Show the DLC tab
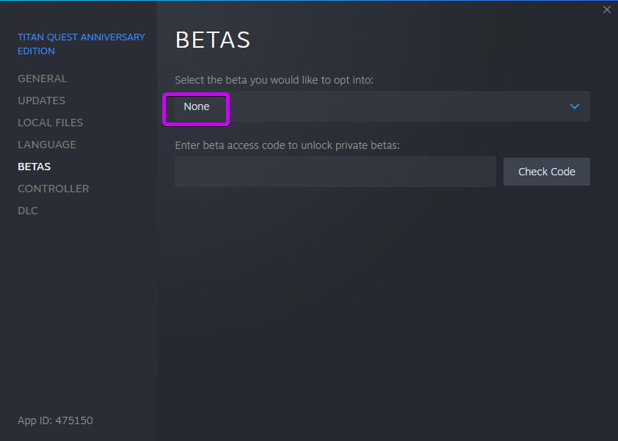The image size is (618, 441). click(28, 211)
